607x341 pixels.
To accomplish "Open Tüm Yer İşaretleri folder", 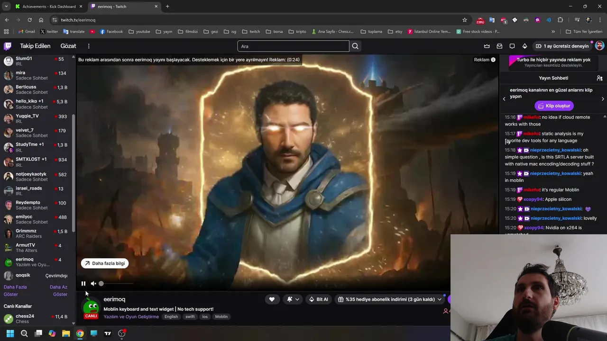I will pyautogui.click(x=584, y=32).
